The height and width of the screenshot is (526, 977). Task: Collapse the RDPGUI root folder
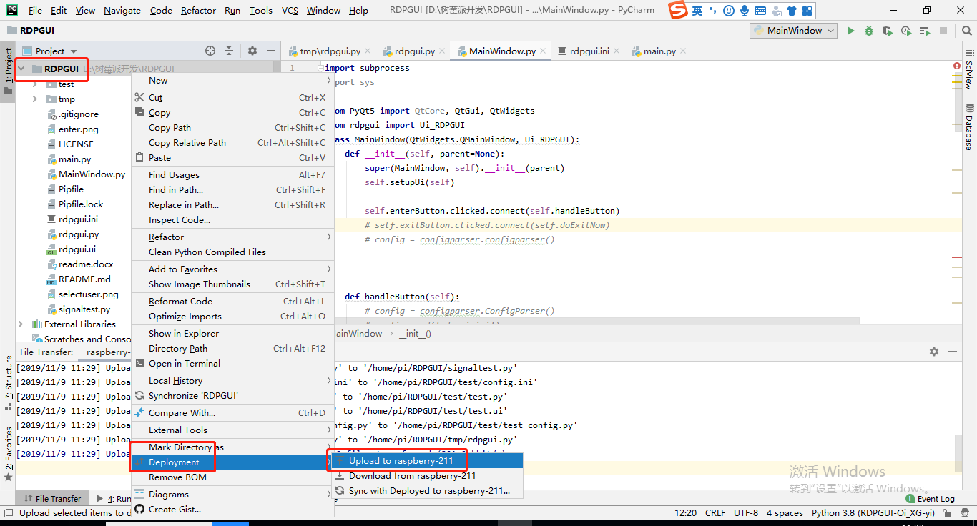pyautogui.click(x=21, y=69)
